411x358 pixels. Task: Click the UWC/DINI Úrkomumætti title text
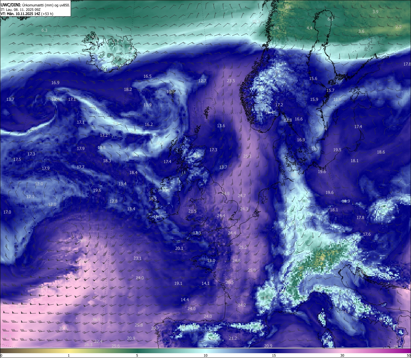point(35,5)
